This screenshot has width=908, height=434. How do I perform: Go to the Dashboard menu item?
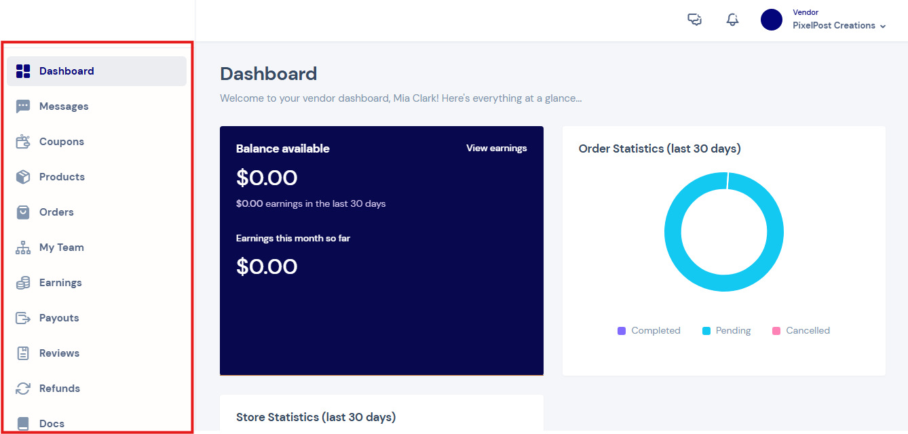96,71
